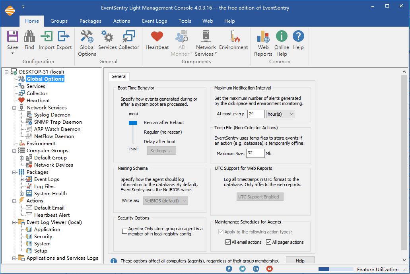Screen dimensions: 410x274
Task: Uncheck All email actions checkbox
Action: click(228, 242)
